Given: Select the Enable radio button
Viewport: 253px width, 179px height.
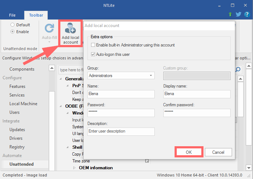Looking at the screenshot, I should (12, 32).
